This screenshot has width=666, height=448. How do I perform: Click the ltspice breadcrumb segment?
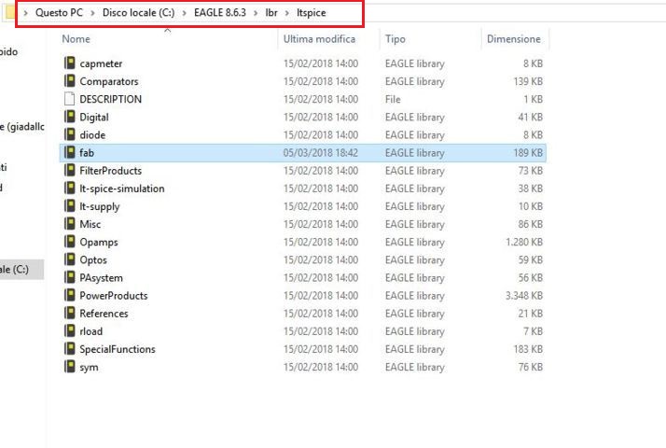point(312,13)
